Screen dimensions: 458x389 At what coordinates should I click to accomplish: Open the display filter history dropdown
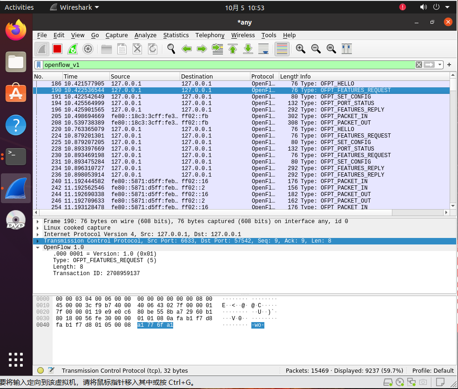pyautogui.click(x=440, y=65)
